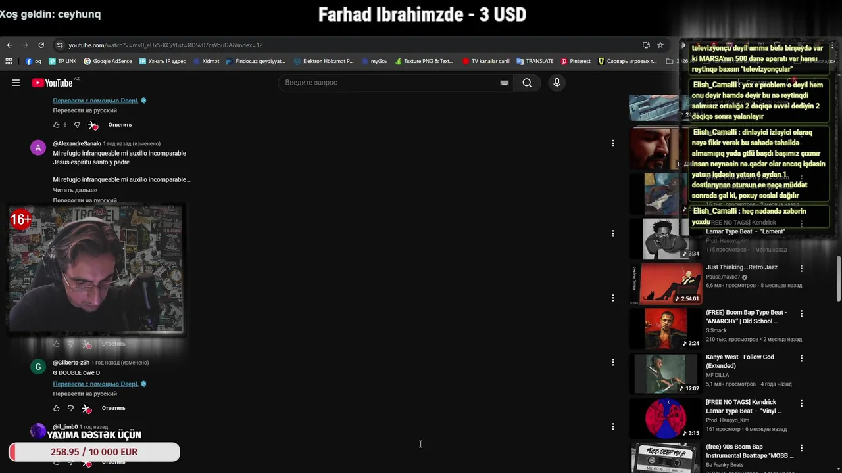Open the TP LINK bookmark
The height and width of the screenshot is (473, 842).
[x=62, y=61]
